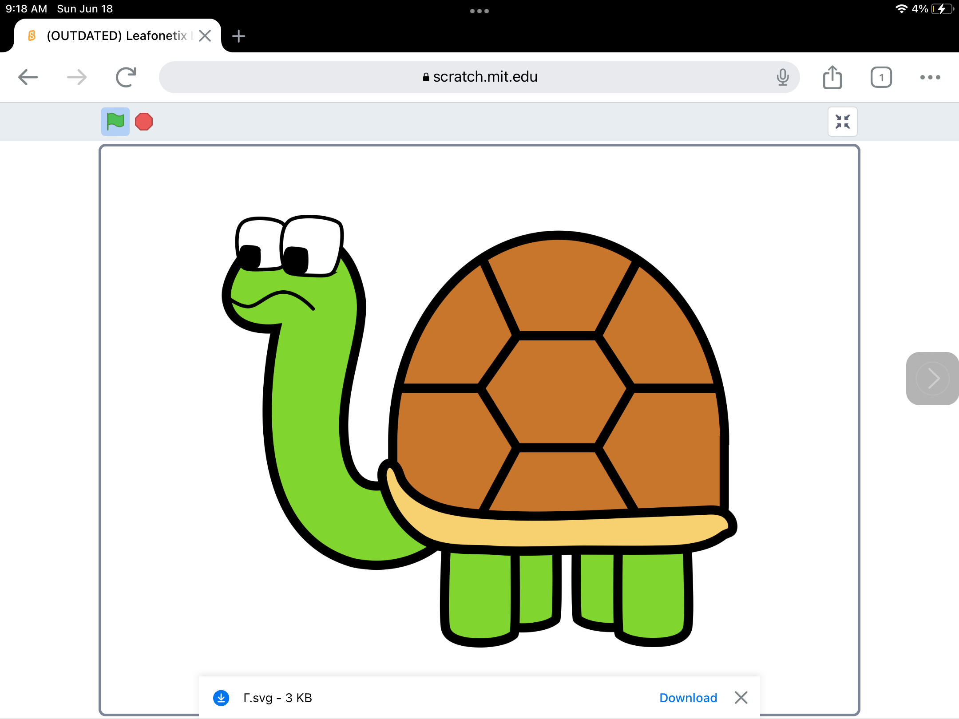959x719 pixels.
Task: Open the browser three-dot menu
Action: pyautogui.click(x=930, y=77)
